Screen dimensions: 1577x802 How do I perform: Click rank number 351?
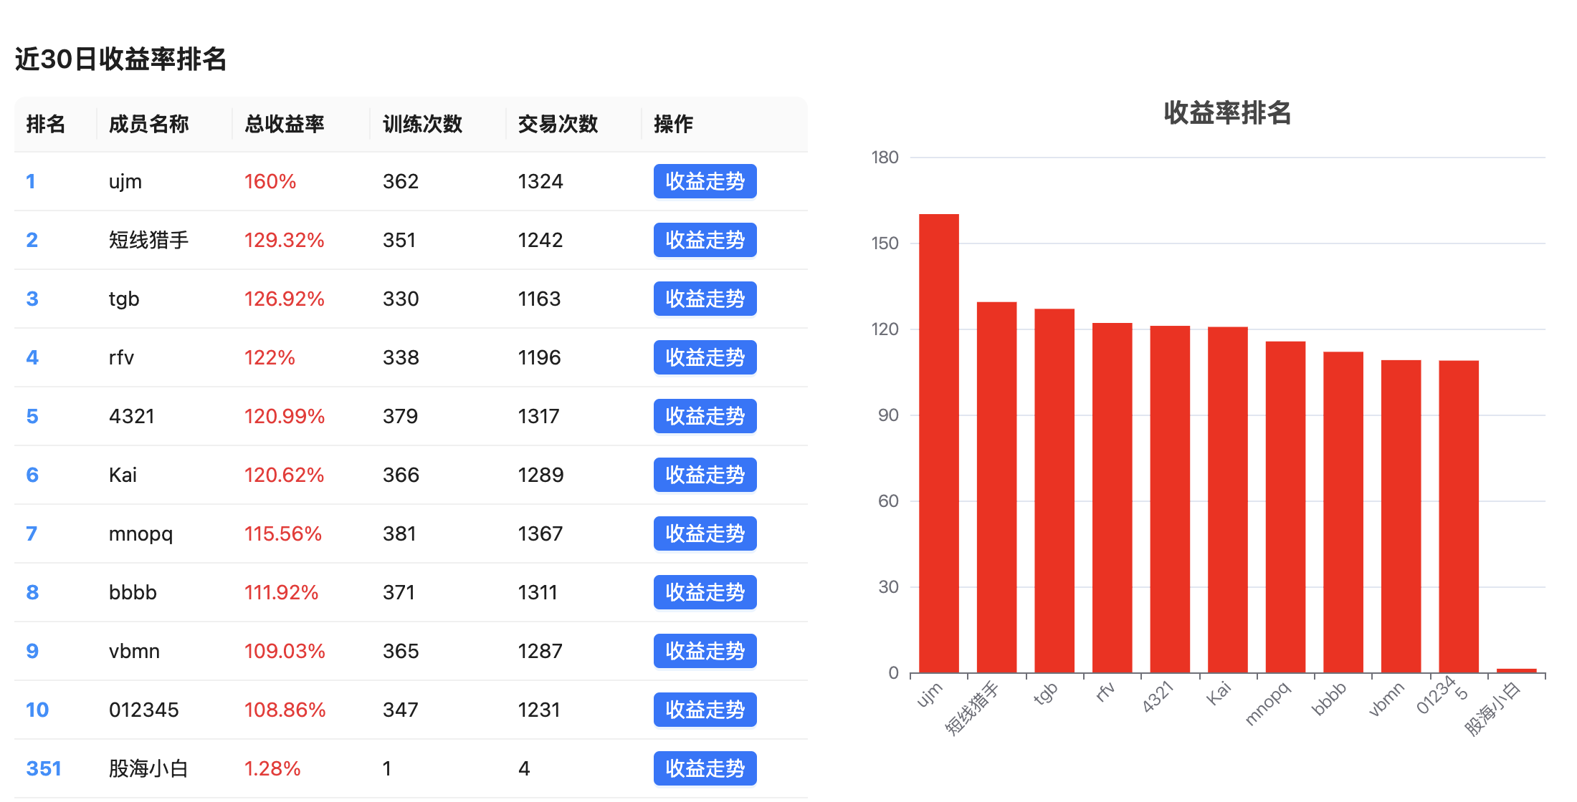coord(44,768)
